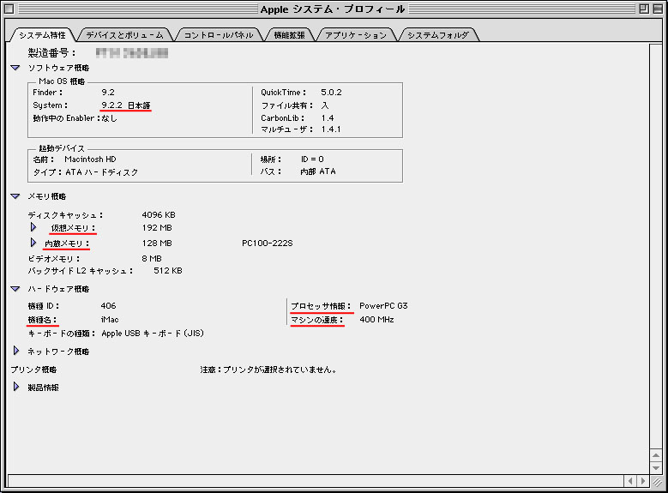
Task: Click the machine speed 400 MHz
Action: click(376, 320)
